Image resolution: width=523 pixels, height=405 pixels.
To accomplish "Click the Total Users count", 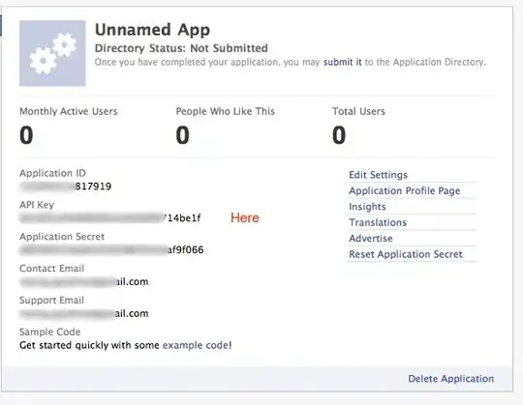I will coord(339,135).
